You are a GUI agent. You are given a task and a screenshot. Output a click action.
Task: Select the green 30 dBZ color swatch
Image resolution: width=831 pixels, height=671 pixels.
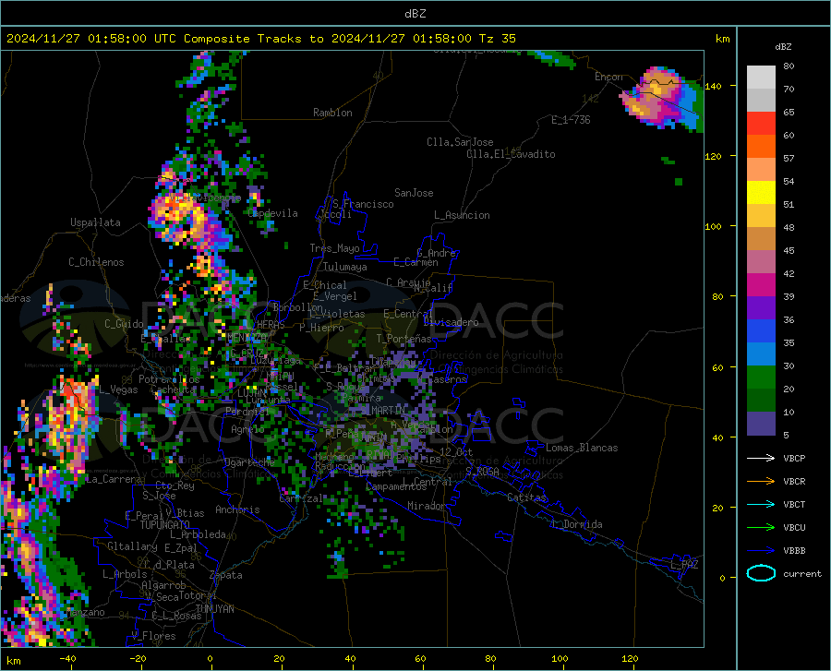761,377
